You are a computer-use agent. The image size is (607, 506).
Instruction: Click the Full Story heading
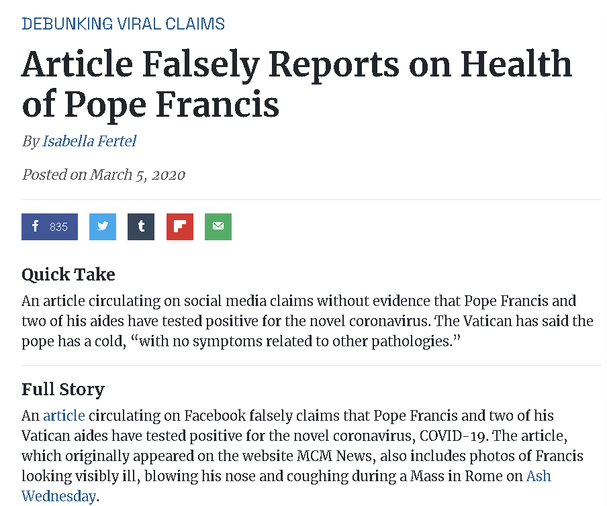[63, 389]
